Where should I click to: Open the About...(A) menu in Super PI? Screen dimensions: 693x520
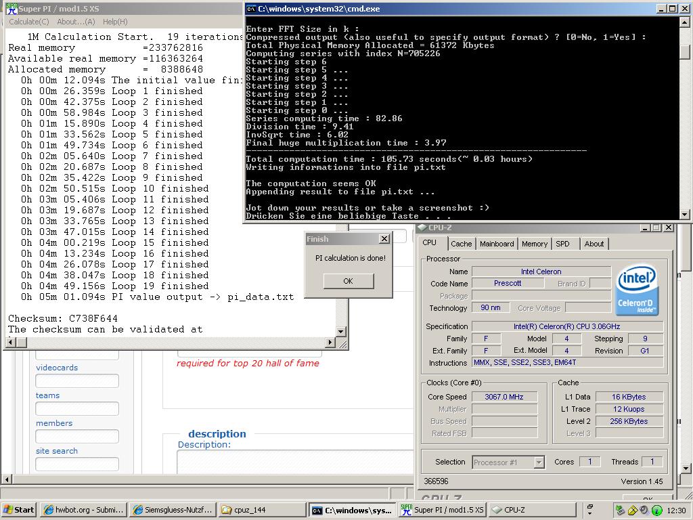[76, 22]
